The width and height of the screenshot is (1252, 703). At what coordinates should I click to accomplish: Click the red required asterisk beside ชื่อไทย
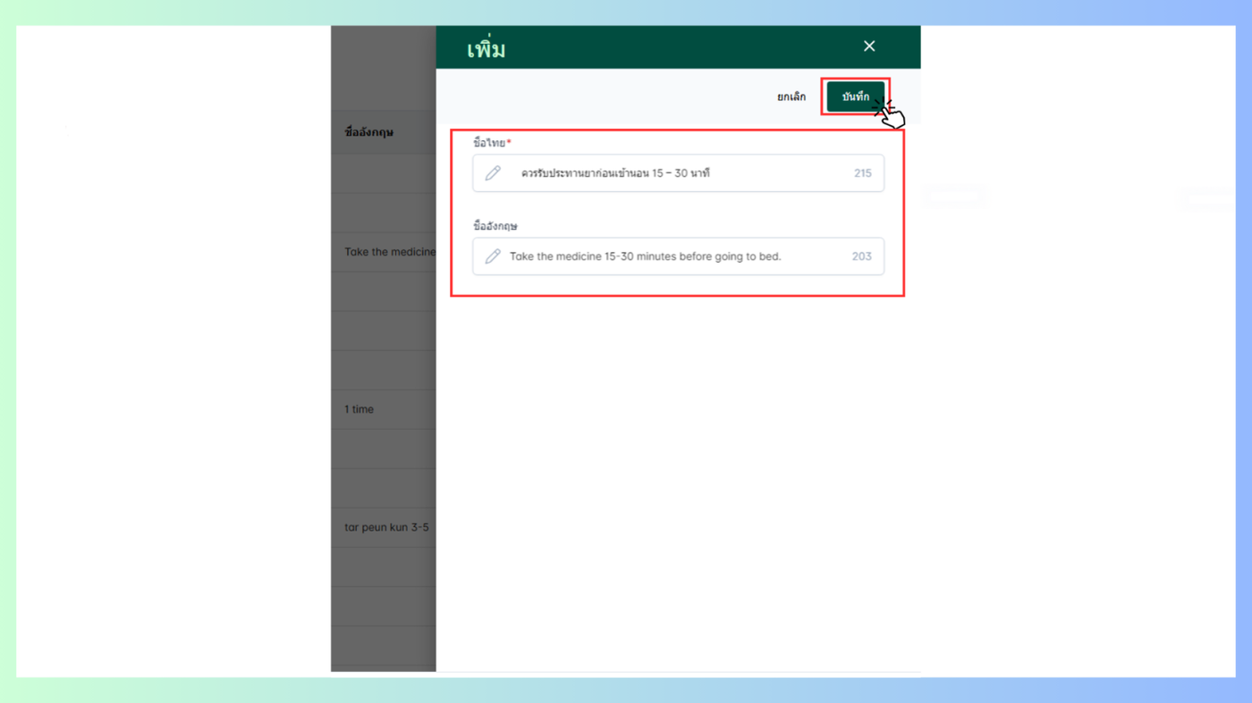click(509, 142)
